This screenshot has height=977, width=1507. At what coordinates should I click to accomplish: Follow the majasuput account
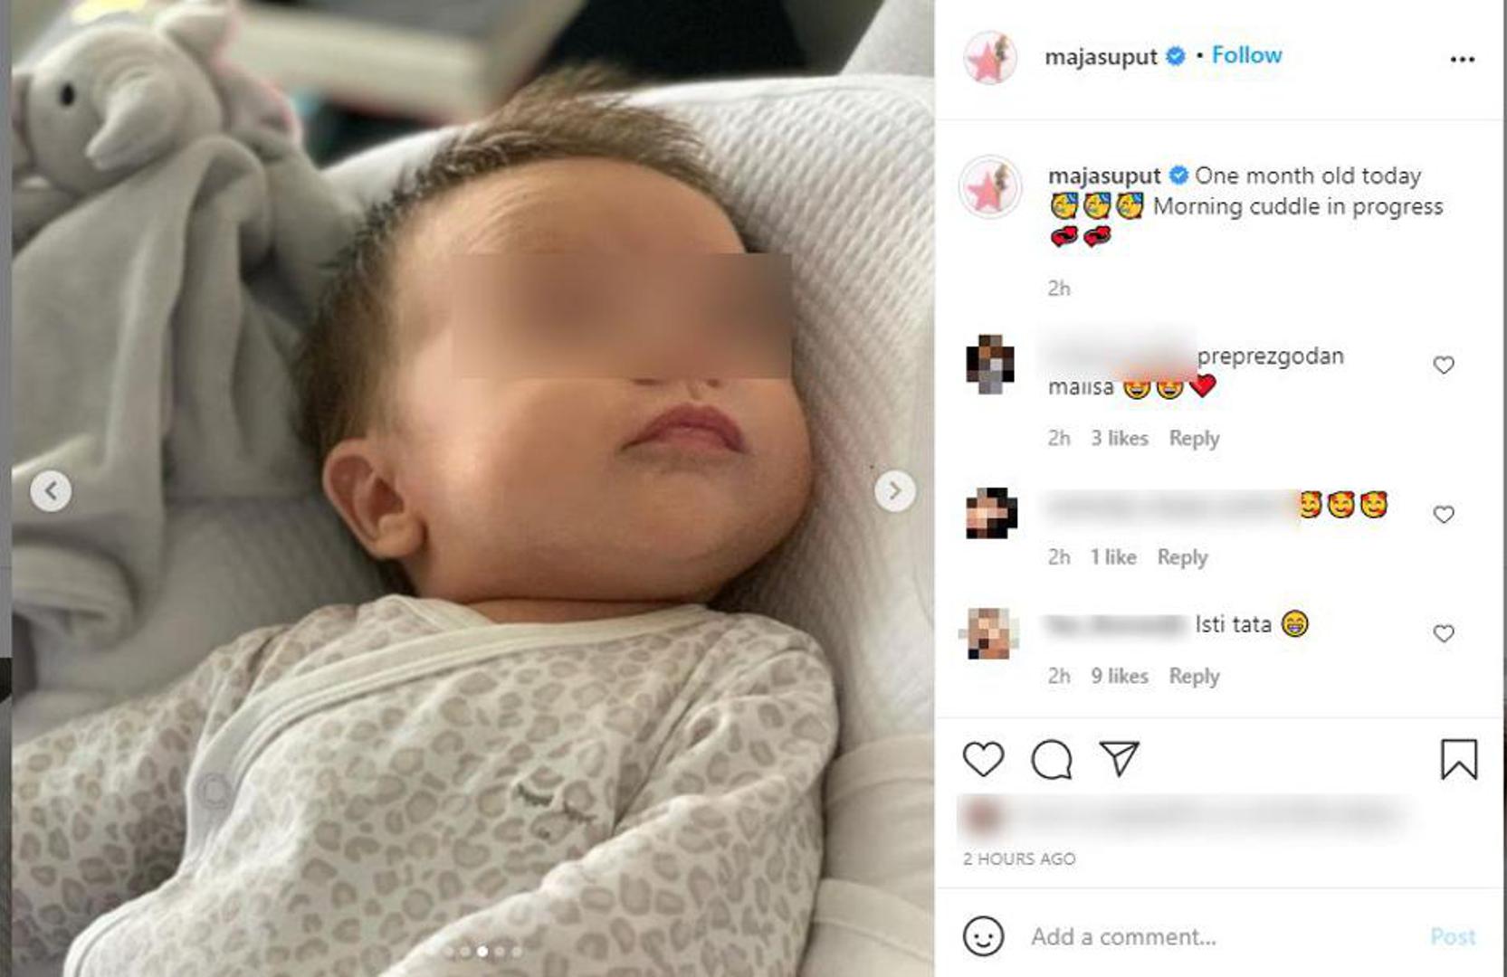[x=1246, y=55]
